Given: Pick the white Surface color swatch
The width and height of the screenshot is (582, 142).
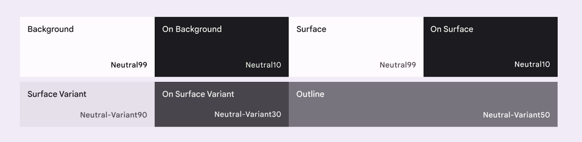Looking at the screenshot, I should pos(356,47).
